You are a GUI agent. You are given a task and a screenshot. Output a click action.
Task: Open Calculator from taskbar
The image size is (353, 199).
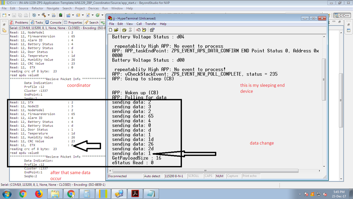click(87, 194)
